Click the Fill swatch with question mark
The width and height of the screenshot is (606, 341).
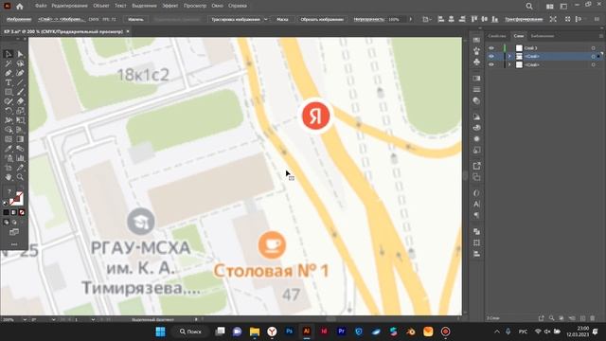point(9,192)
